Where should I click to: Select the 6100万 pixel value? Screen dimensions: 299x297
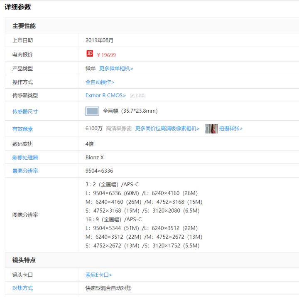[94, 129]
